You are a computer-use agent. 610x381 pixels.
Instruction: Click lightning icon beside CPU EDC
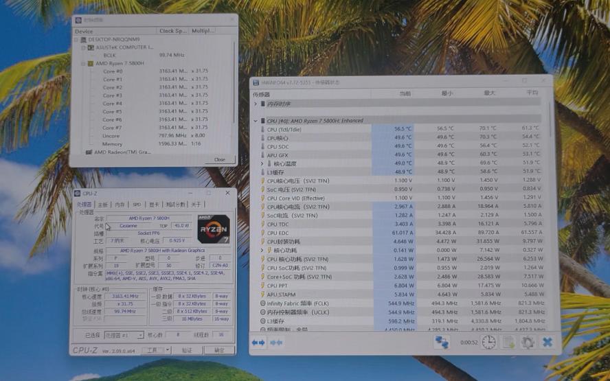[263, 233]
